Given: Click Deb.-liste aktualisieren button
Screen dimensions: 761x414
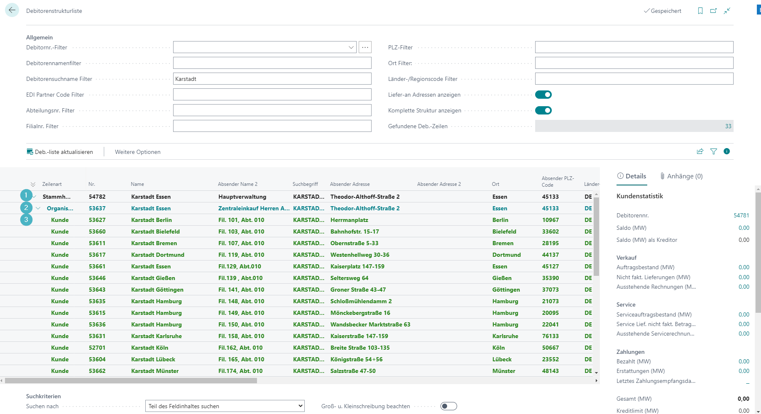Looking at the screenshot, I should point(60,152).
